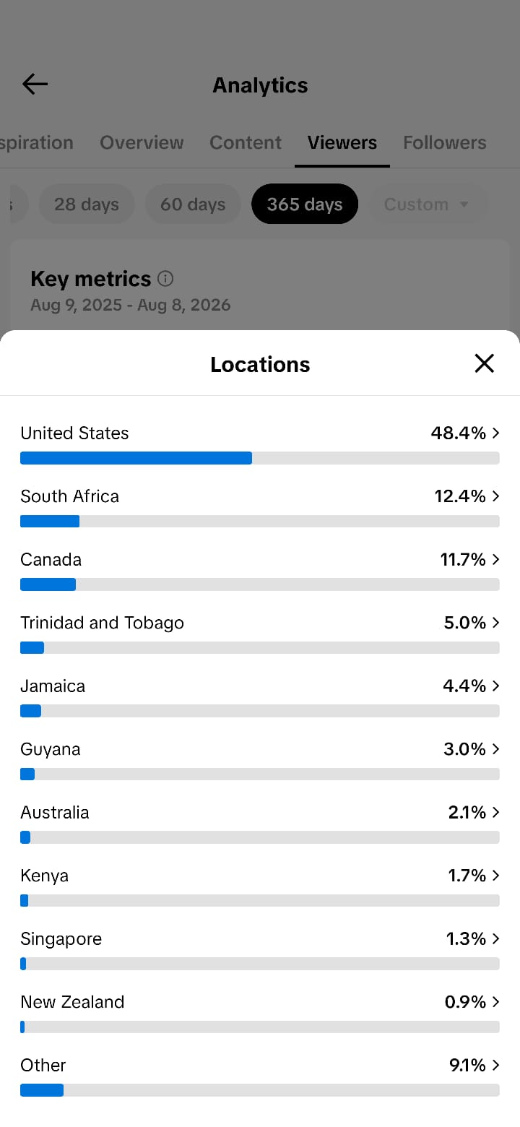Open the Key metrics info icon

[165, 278]
